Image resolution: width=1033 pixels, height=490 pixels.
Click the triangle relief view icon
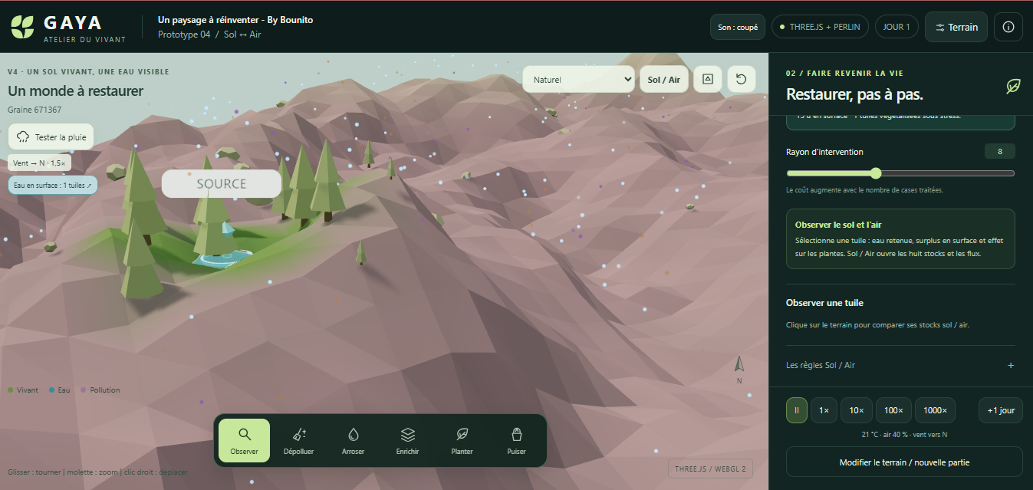click(708, 79)
